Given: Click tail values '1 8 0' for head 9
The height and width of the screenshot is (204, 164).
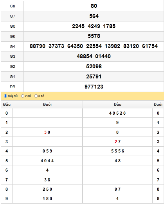Looking at the screenshot, I should [x=47, y=199].
